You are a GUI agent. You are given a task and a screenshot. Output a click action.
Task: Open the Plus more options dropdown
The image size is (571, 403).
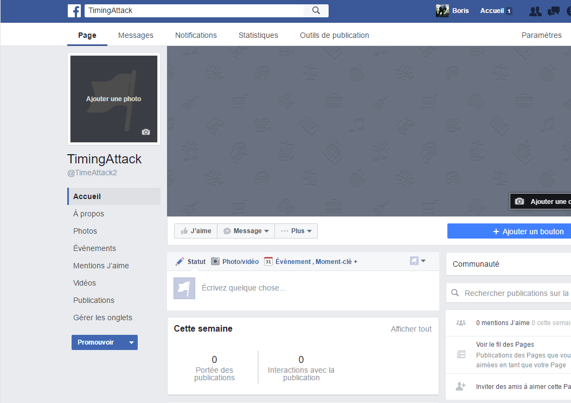tap(296, 231)
